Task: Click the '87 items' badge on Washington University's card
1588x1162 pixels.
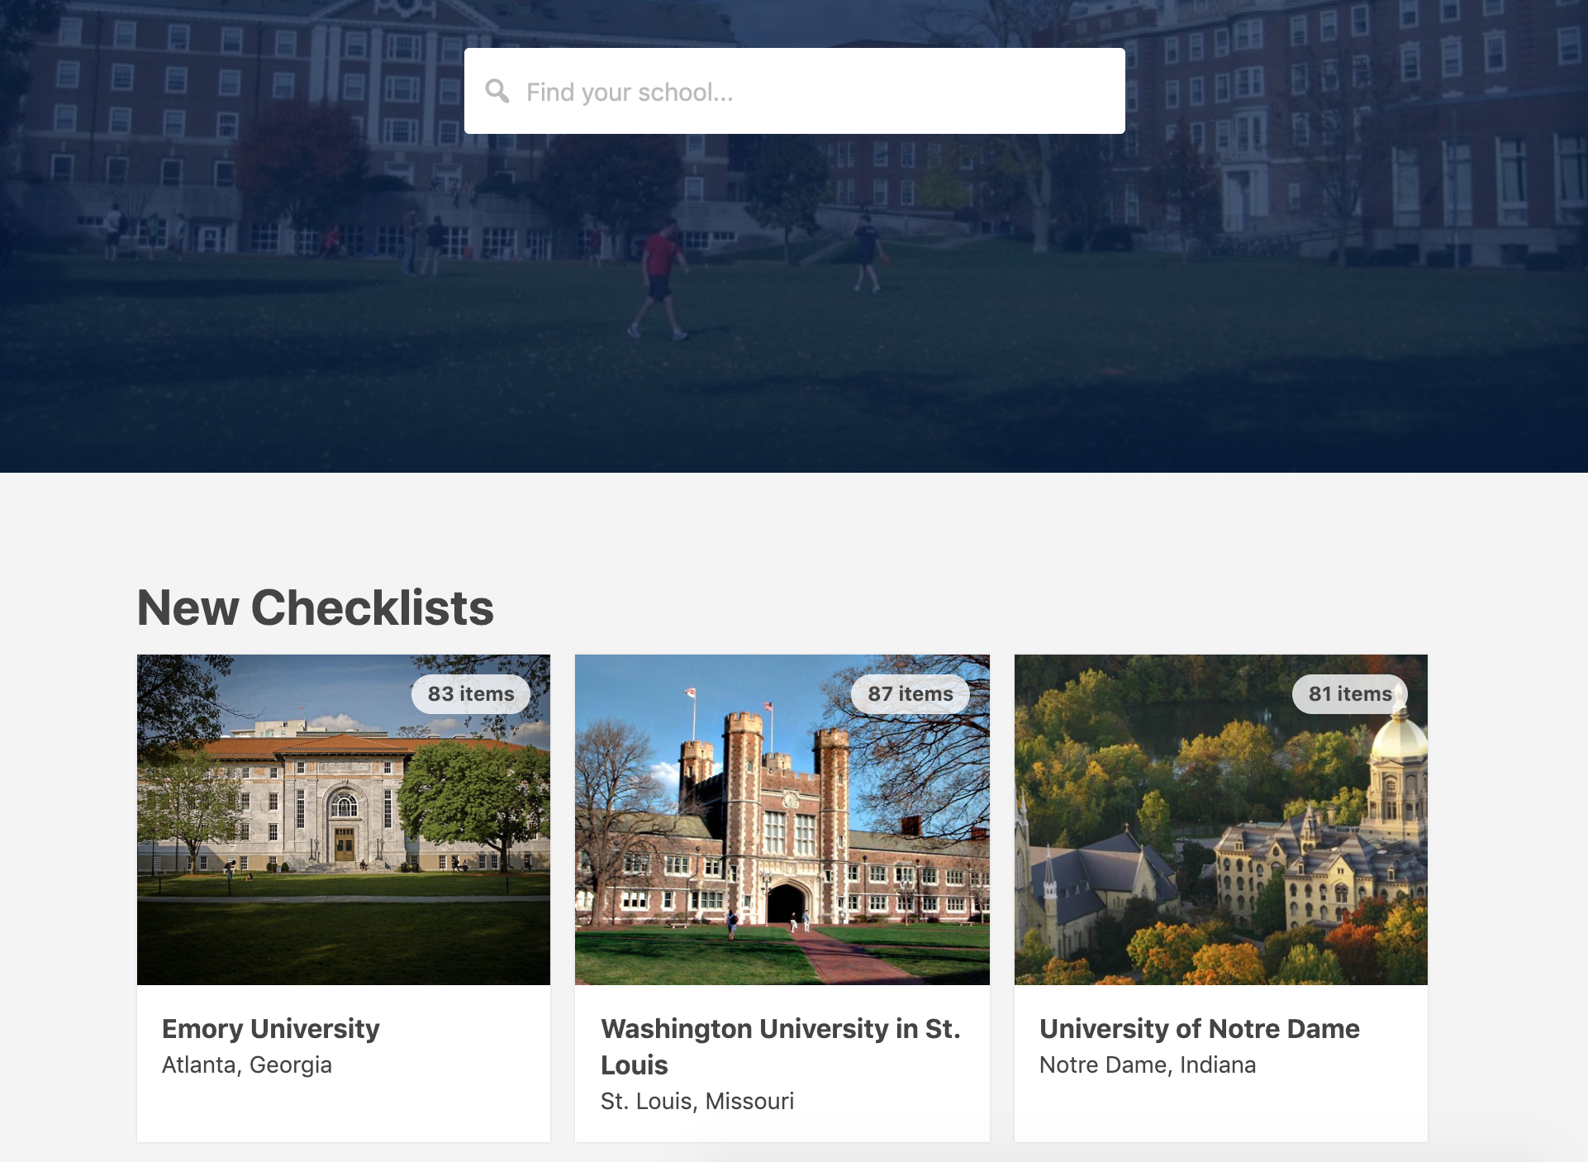Action: (910, 694)
